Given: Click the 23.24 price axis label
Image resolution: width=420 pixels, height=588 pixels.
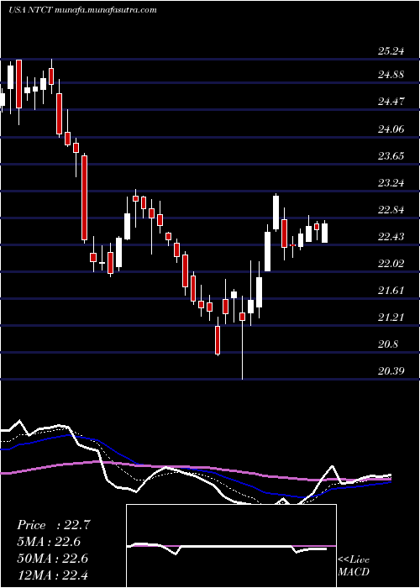Looking at the screenshot, I should pos(391,183).
